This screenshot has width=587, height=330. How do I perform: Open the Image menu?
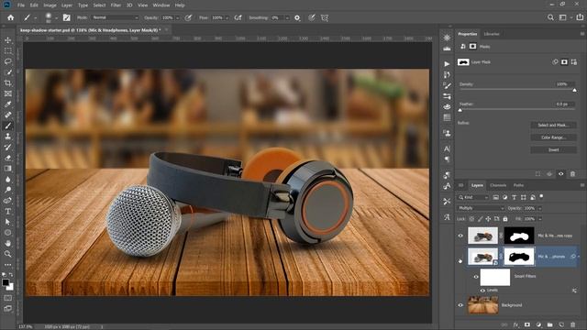pyautogui.click(x=50, y=5)
